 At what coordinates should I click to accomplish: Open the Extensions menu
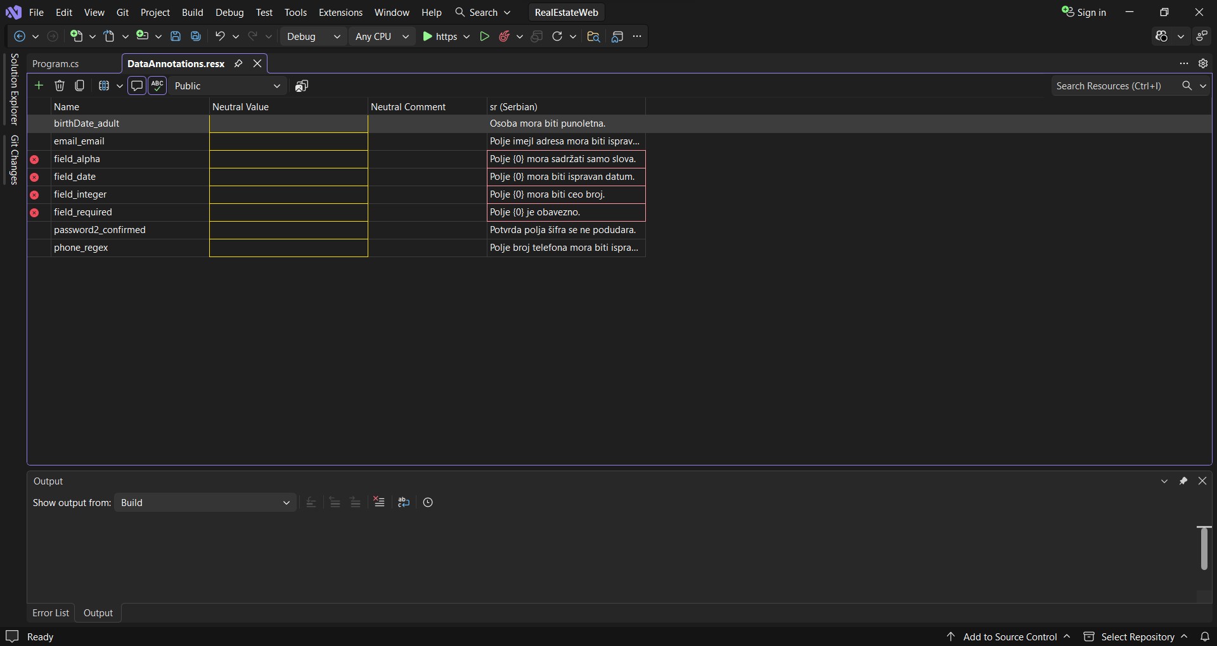[x=340, y=13]
